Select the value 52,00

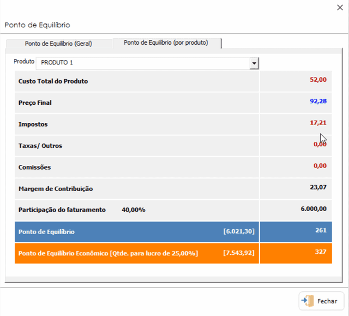(x=318, y=80)
